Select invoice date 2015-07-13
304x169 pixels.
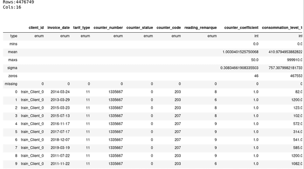(60, 116)
